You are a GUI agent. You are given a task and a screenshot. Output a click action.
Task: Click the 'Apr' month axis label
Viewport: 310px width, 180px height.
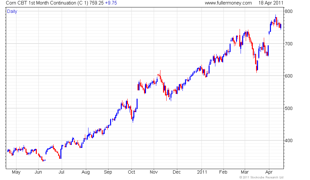point(269,172)
